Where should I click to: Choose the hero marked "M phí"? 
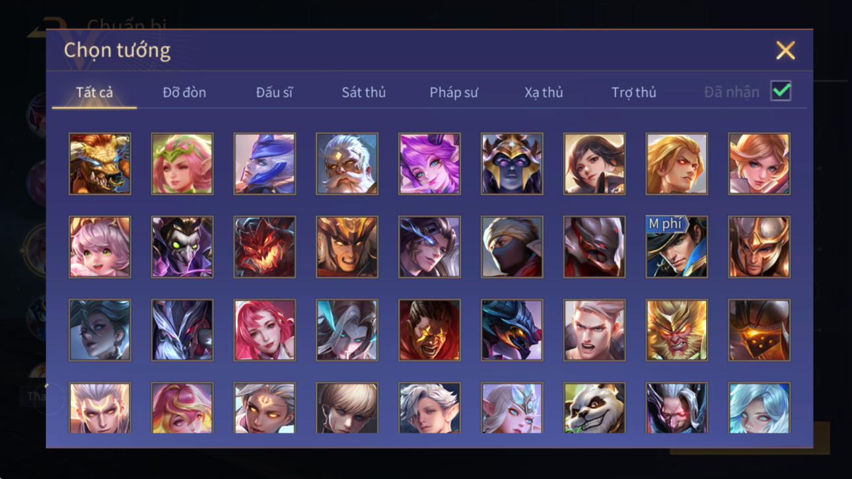676,247
